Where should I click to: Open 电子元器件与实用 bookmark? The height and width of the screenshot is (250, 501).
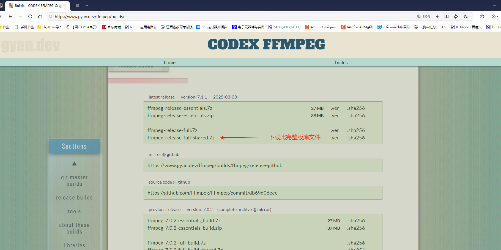click(248, 27)
